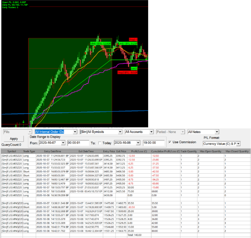Click the Apply button
Image resolution: width=251 pixels, height=238 pixels.
tap(14, 139)
